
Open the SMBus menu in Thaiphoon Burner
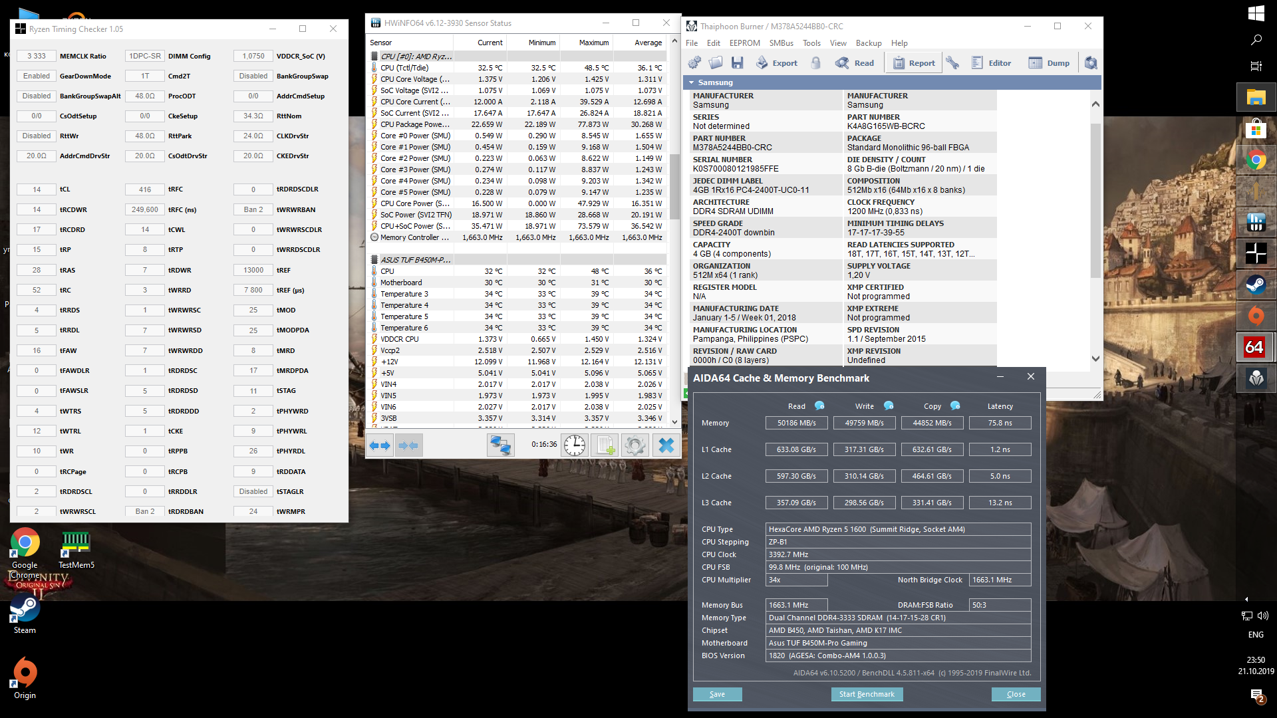coord(781,43)
